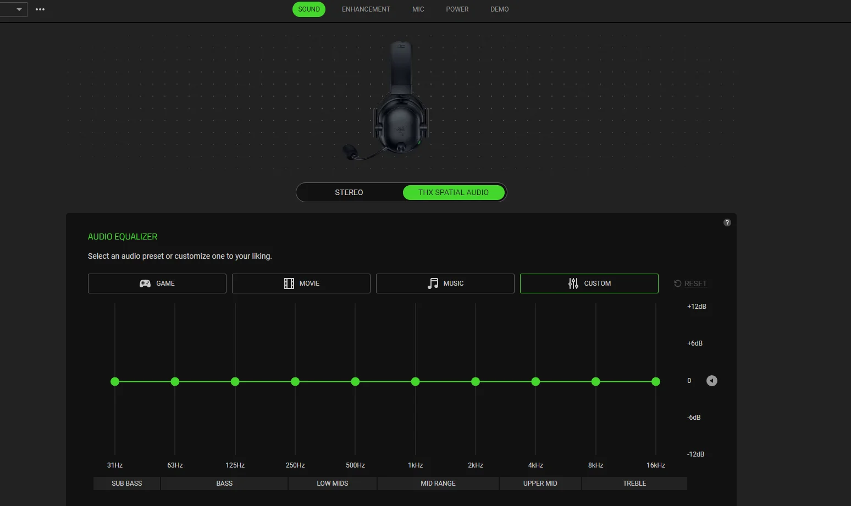Screen dimensions: 851x506
Task: Click the 63Hz equalizer slider handle
Action: pyautogui.click(x=175, y=381)
